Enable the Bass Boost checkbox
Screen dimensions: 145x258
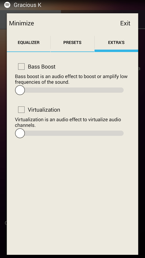click(x=21, y=67)
